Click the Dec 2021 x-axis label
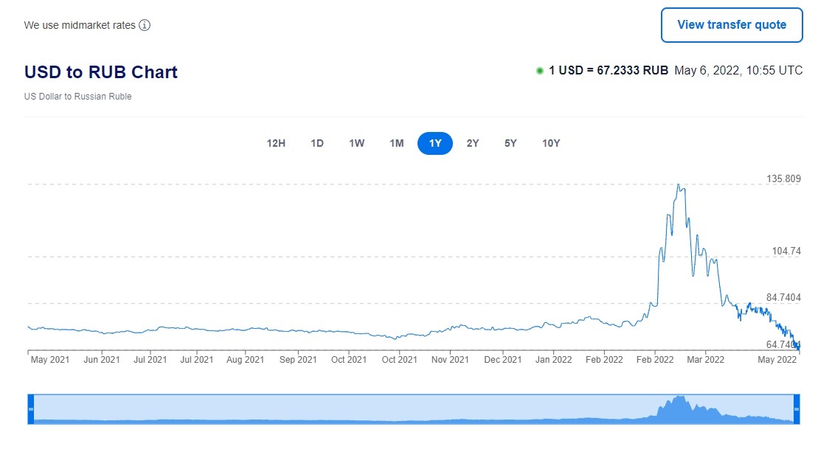The image size is (818, 452). click(x=503, y=360)
